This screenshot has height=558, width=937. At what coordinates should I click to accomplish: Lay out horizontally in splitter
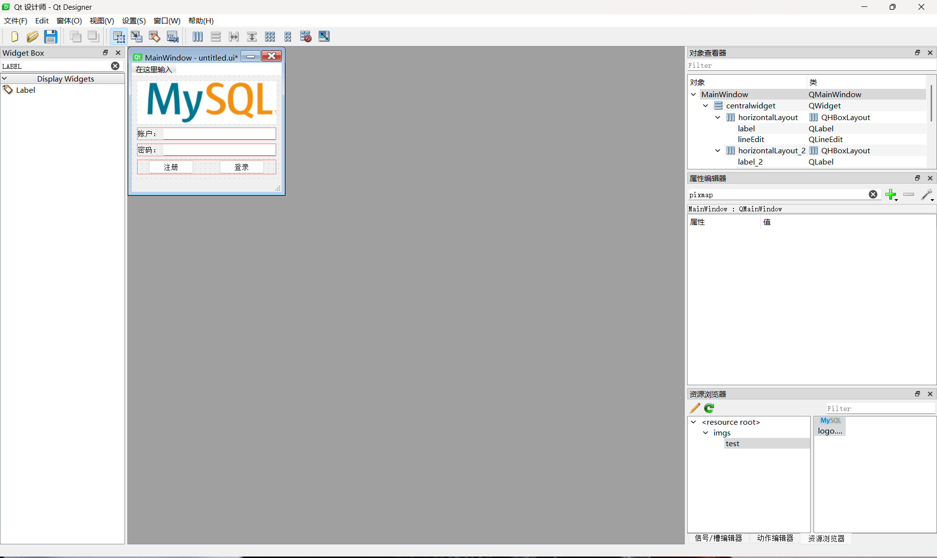234,37
